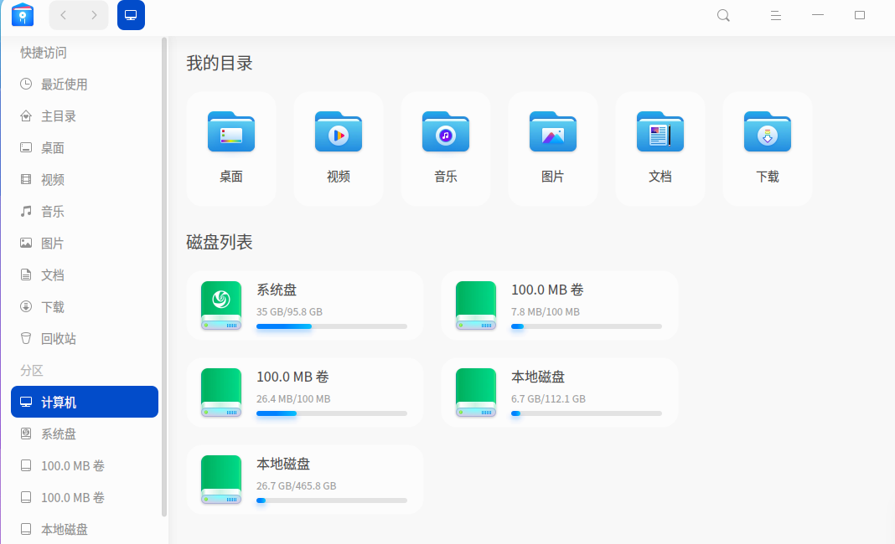Select the 26.4 MB/100 MB volume drive icon
This screenshot has width=895, height=544.
click(x=221, y=393)
